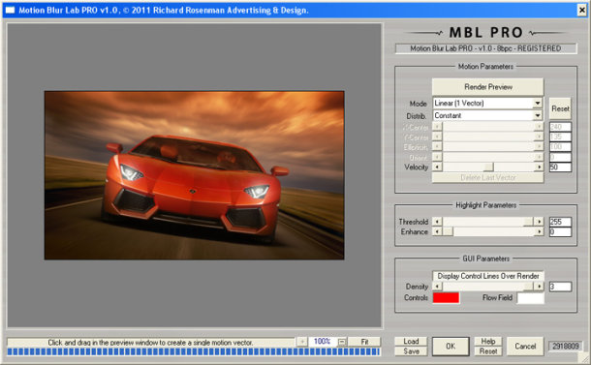Click the Save button
This screenshot has width=591, height=365.
coord(411,351)
